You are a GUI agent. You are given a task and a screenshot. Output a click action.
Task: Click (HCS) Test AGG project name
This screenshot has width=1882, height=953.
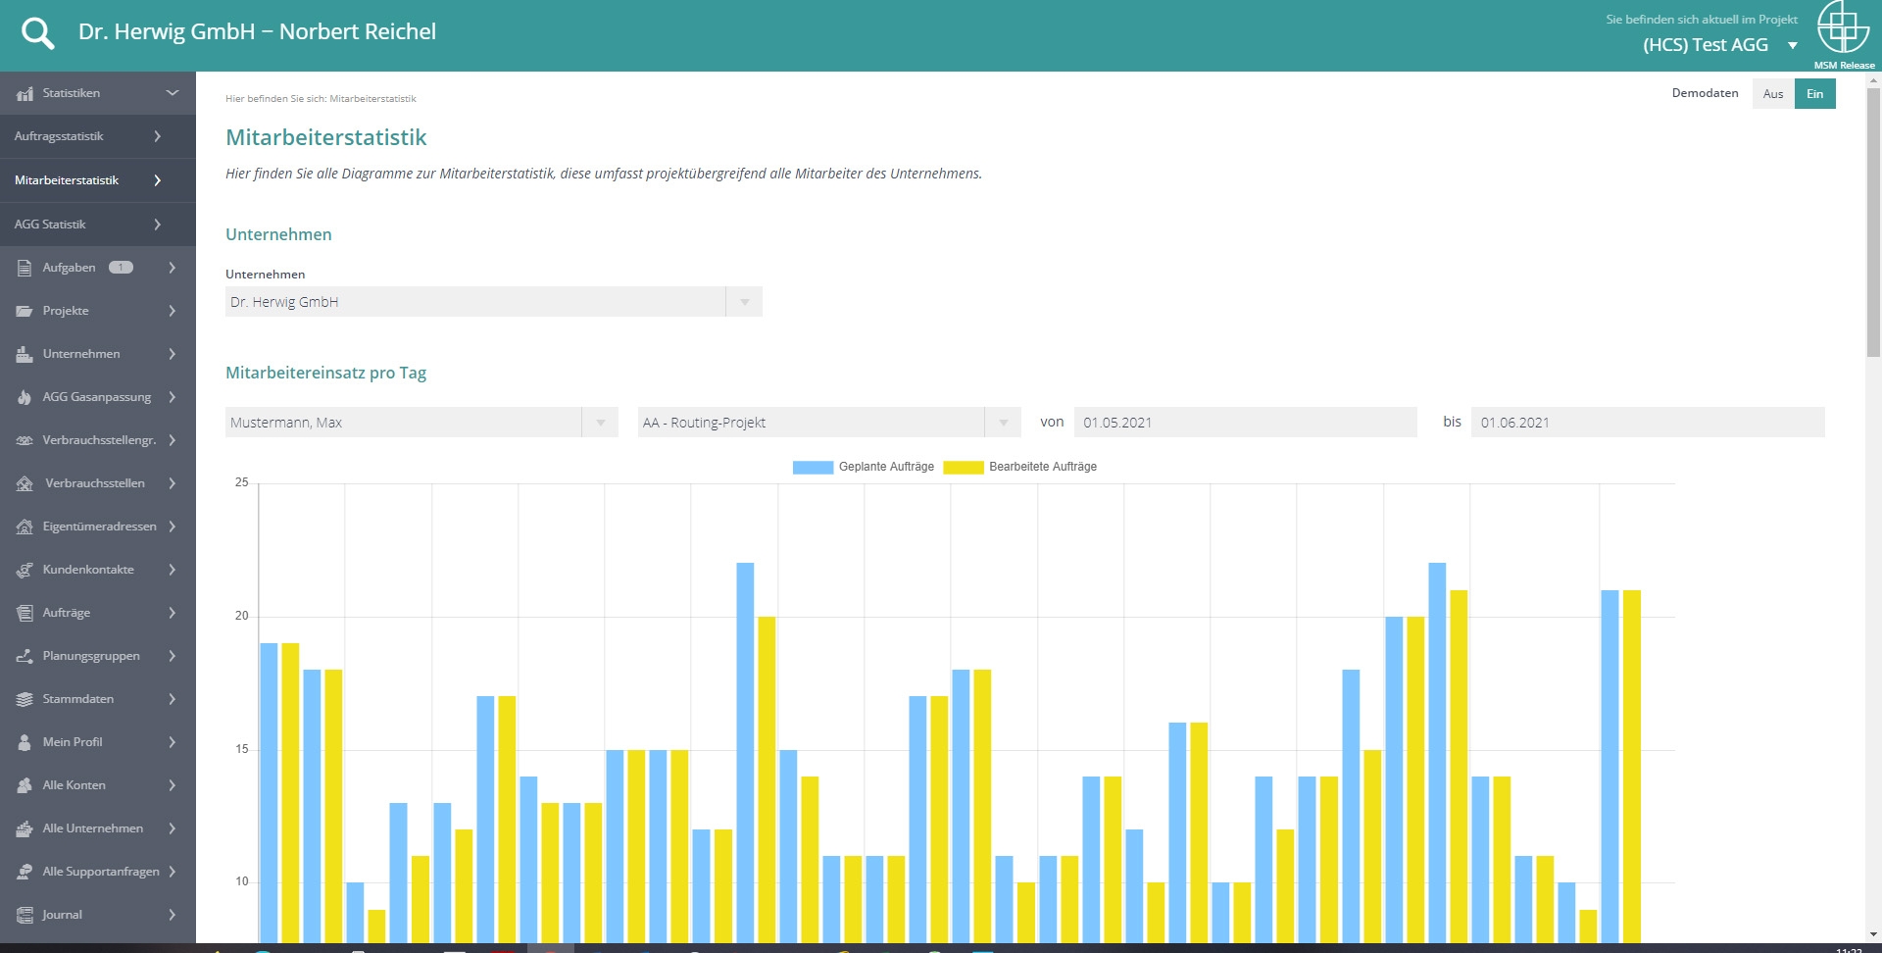pyautogui.click(x=1706, y=45)
